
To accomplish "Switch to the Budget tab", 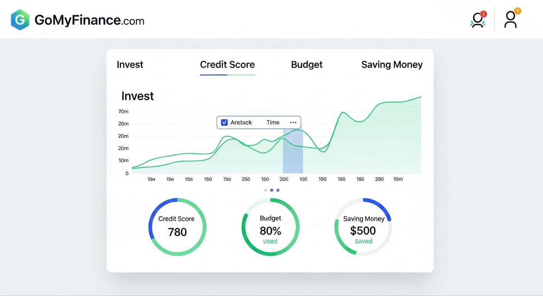I will pyautogui.click(x=307, y=64).
